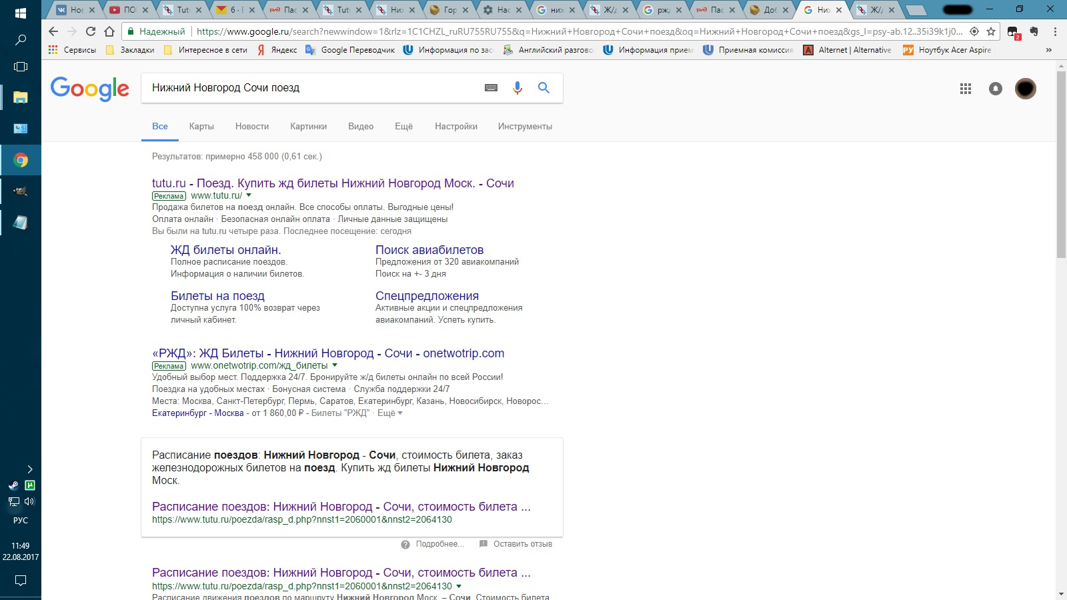Expand dropdown arrow after the bottom tutu.ru URL
Viewport: 1067px width, 600px height.
point(459,586)
